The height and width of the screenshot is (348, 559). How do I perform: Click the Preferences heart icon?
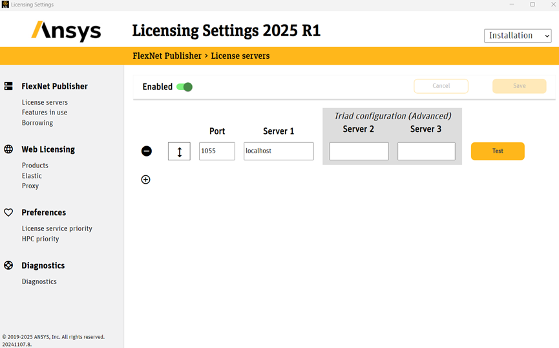(8, 212)
